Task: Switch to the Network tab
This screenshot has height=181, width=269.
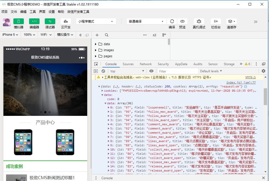Action: point(146,64)
